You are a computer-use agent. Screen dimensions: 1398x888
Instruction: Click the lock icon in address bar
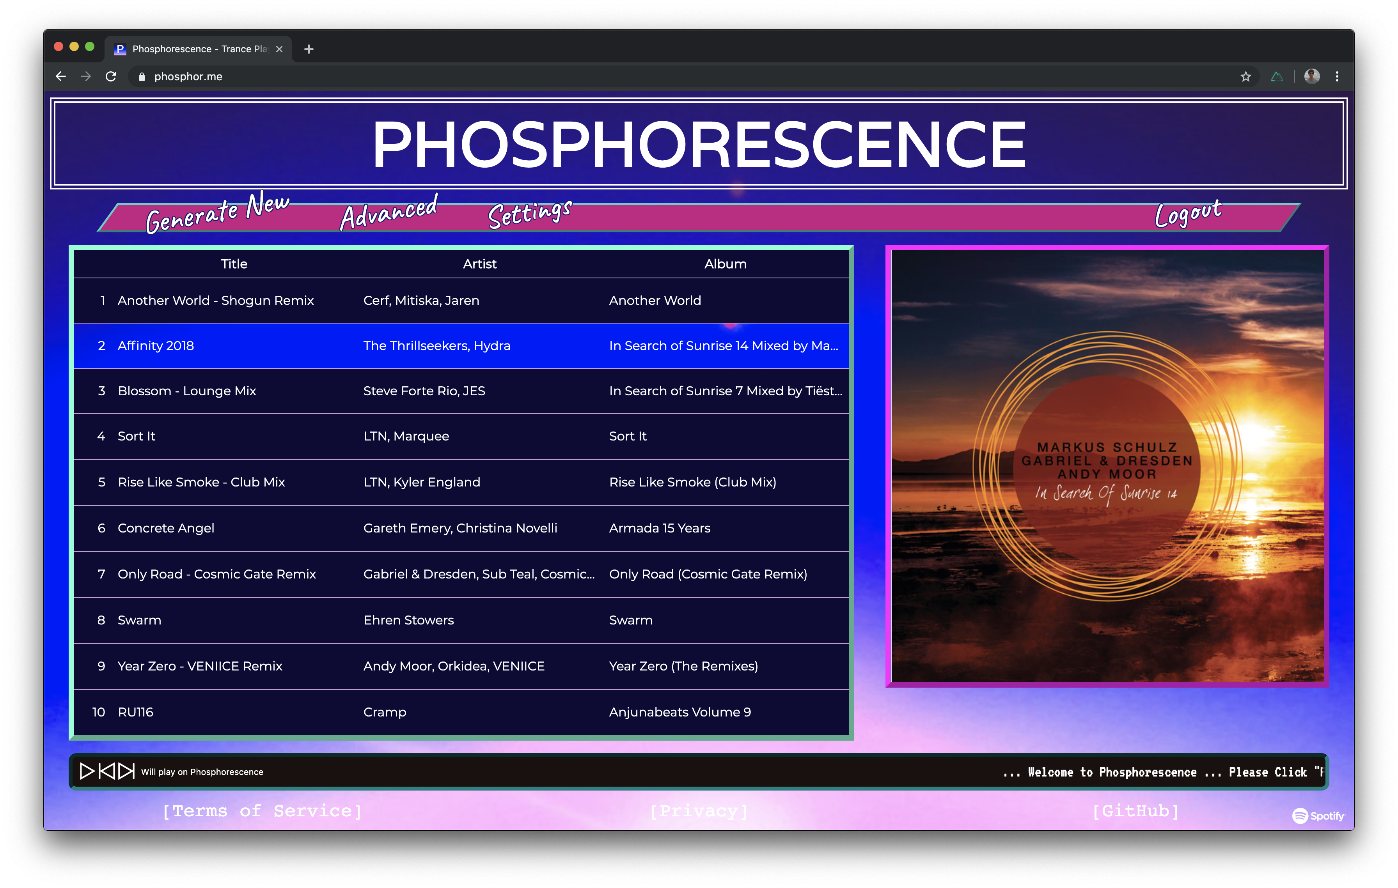142,76
